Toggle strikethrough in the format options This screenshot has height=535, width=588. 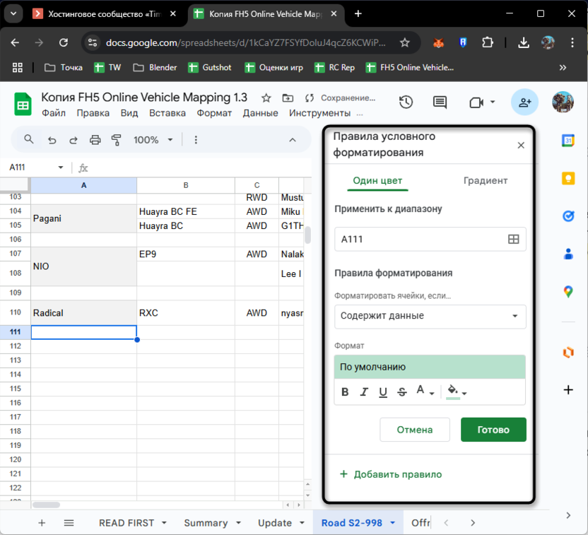coord(402,392)
